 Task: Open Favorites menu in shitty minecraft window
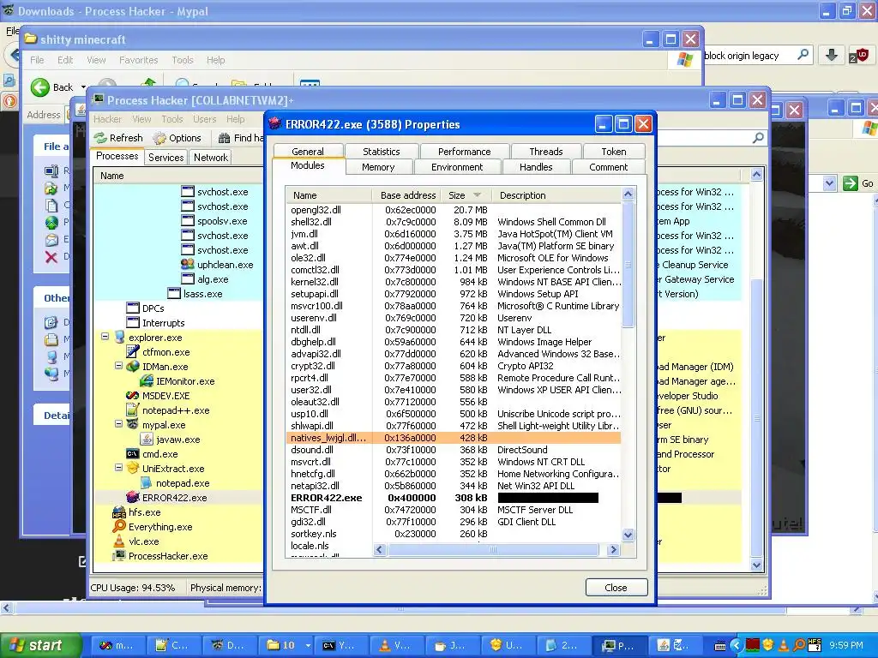click(138, 60)
